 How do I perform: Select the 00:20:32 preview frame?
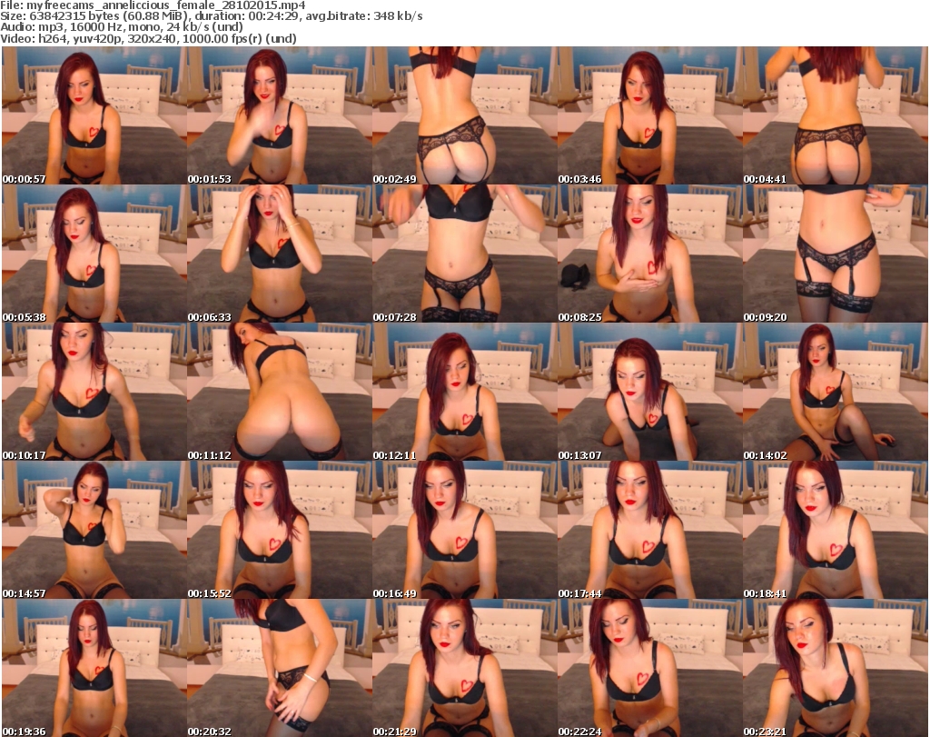280,668
